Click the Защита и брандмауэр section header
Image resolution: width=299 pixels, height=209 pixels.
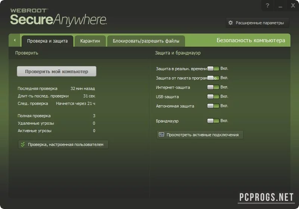pyautogui.click(x=178, y=53)
